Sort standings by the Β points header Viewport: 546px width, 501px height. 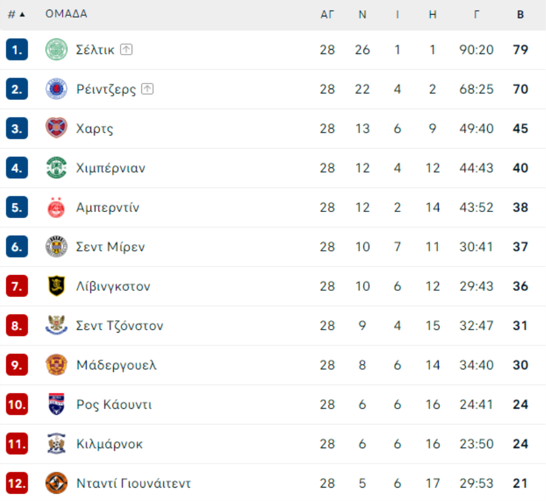(521, 15)
